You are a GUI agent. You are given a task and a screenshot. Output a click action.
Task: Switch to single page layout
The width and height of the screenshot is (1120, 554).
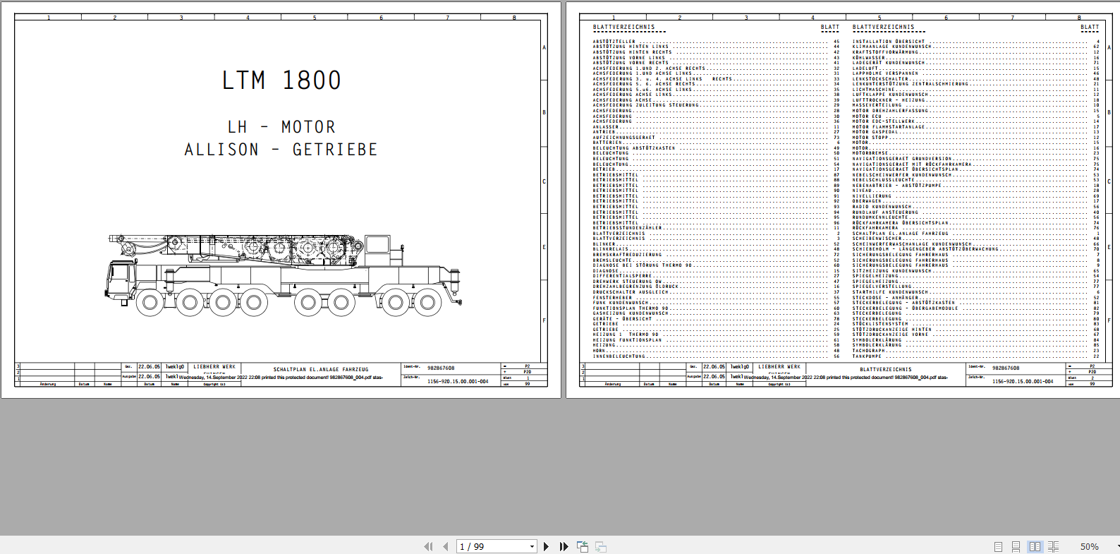998,546
